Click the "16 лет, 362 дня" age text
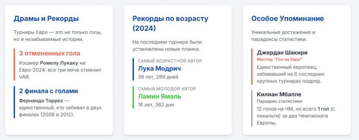Viewport: 359px width, 140px height. coord(156,105)
